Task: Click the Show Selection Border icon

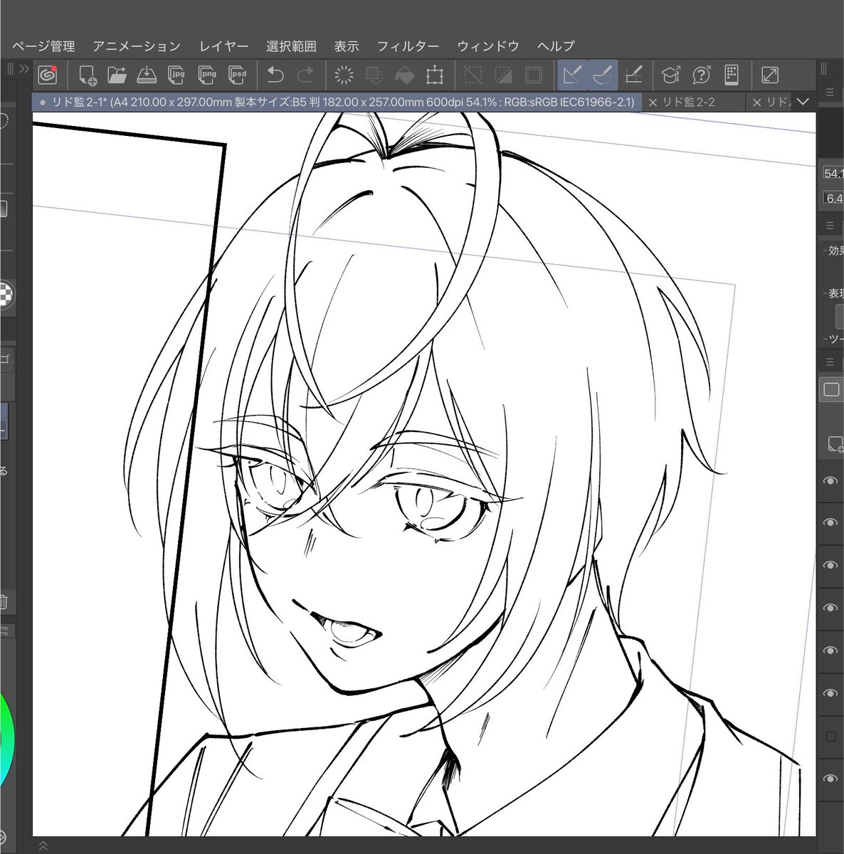Action: tap(534, 75)
